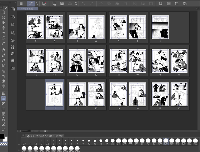This screenshot has height=152, width=200.
Task: Open page 1 thumbnail
Action: [x=160, y=27]
